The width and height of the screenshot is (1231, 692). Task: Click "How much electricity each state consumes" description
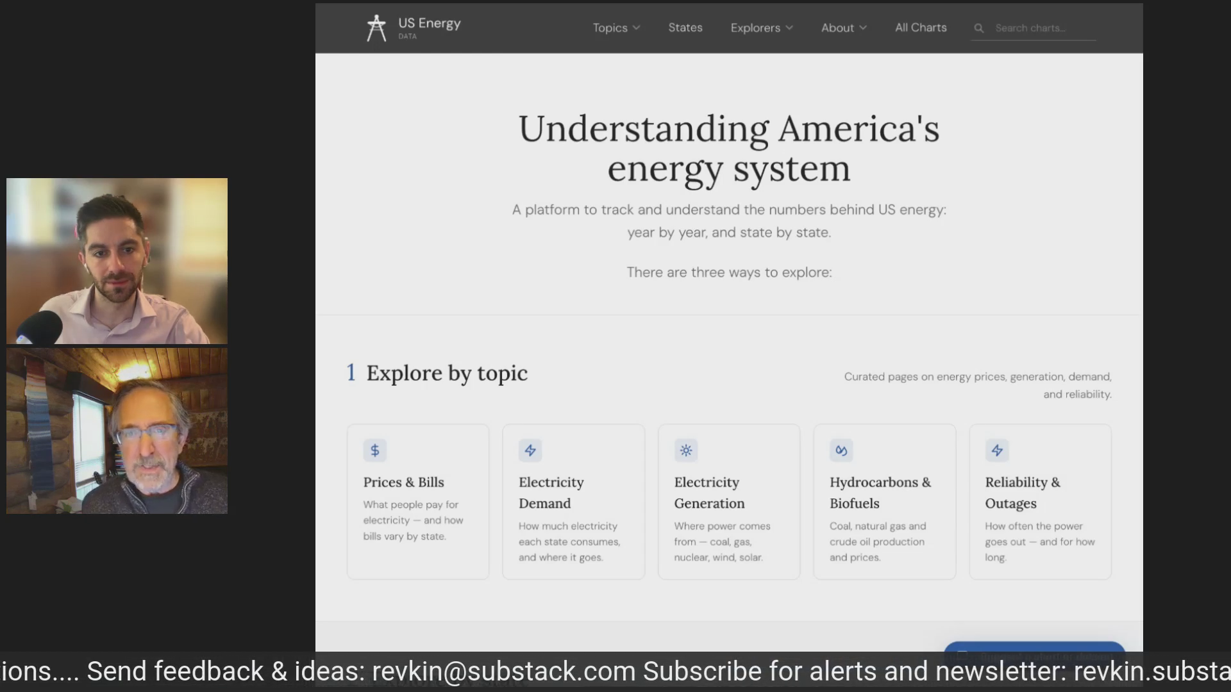[x=569, y=541]
